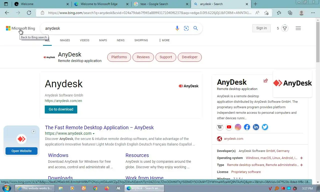Click the browser back arrow

[7, 13]
